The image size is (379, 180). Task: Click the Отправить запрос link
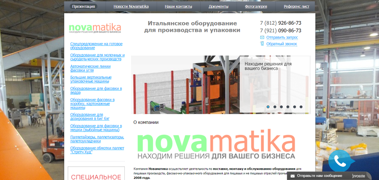coord(282,37)
